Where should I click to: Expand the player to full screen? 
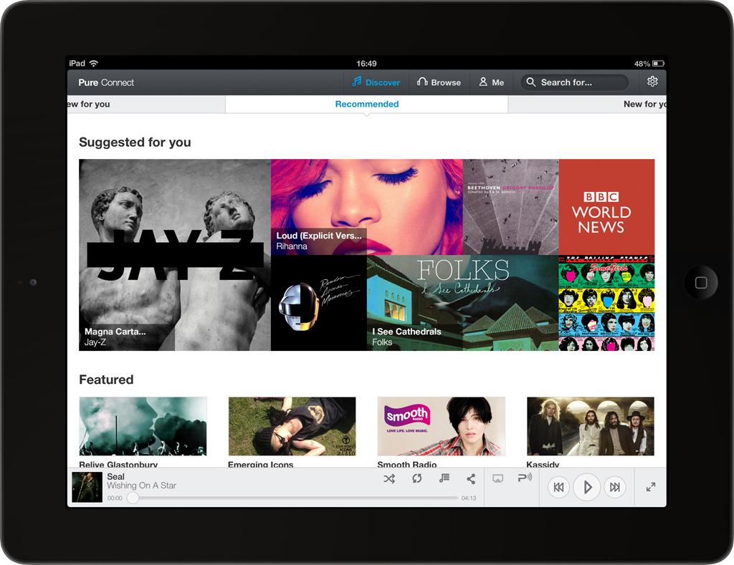point(651,488)
